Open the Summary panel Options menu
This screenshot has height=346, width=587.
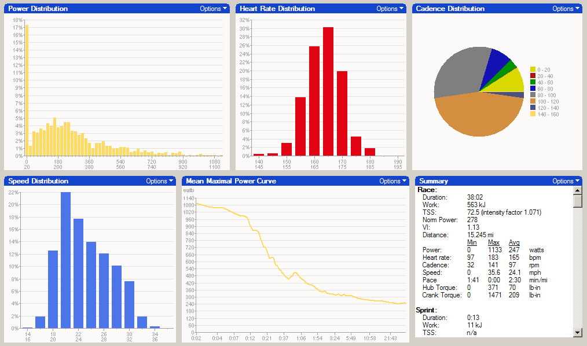[566, 181]
